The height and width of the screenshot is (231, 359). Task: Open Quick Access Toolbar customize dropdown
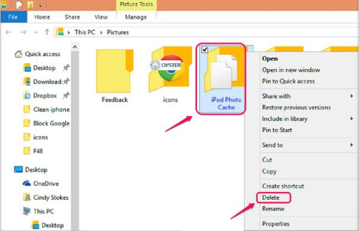[40, 5]
